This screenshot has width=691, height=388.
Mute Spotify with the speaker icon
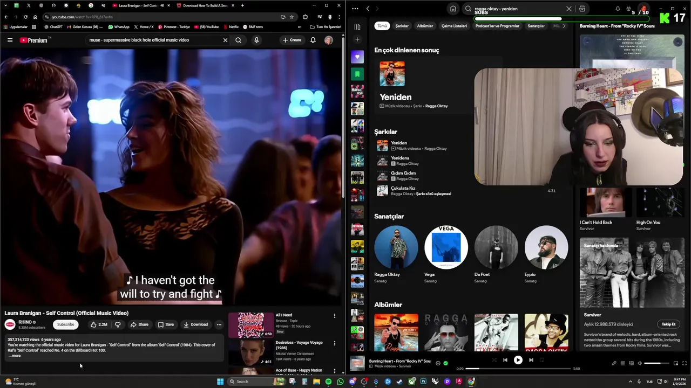640,363
